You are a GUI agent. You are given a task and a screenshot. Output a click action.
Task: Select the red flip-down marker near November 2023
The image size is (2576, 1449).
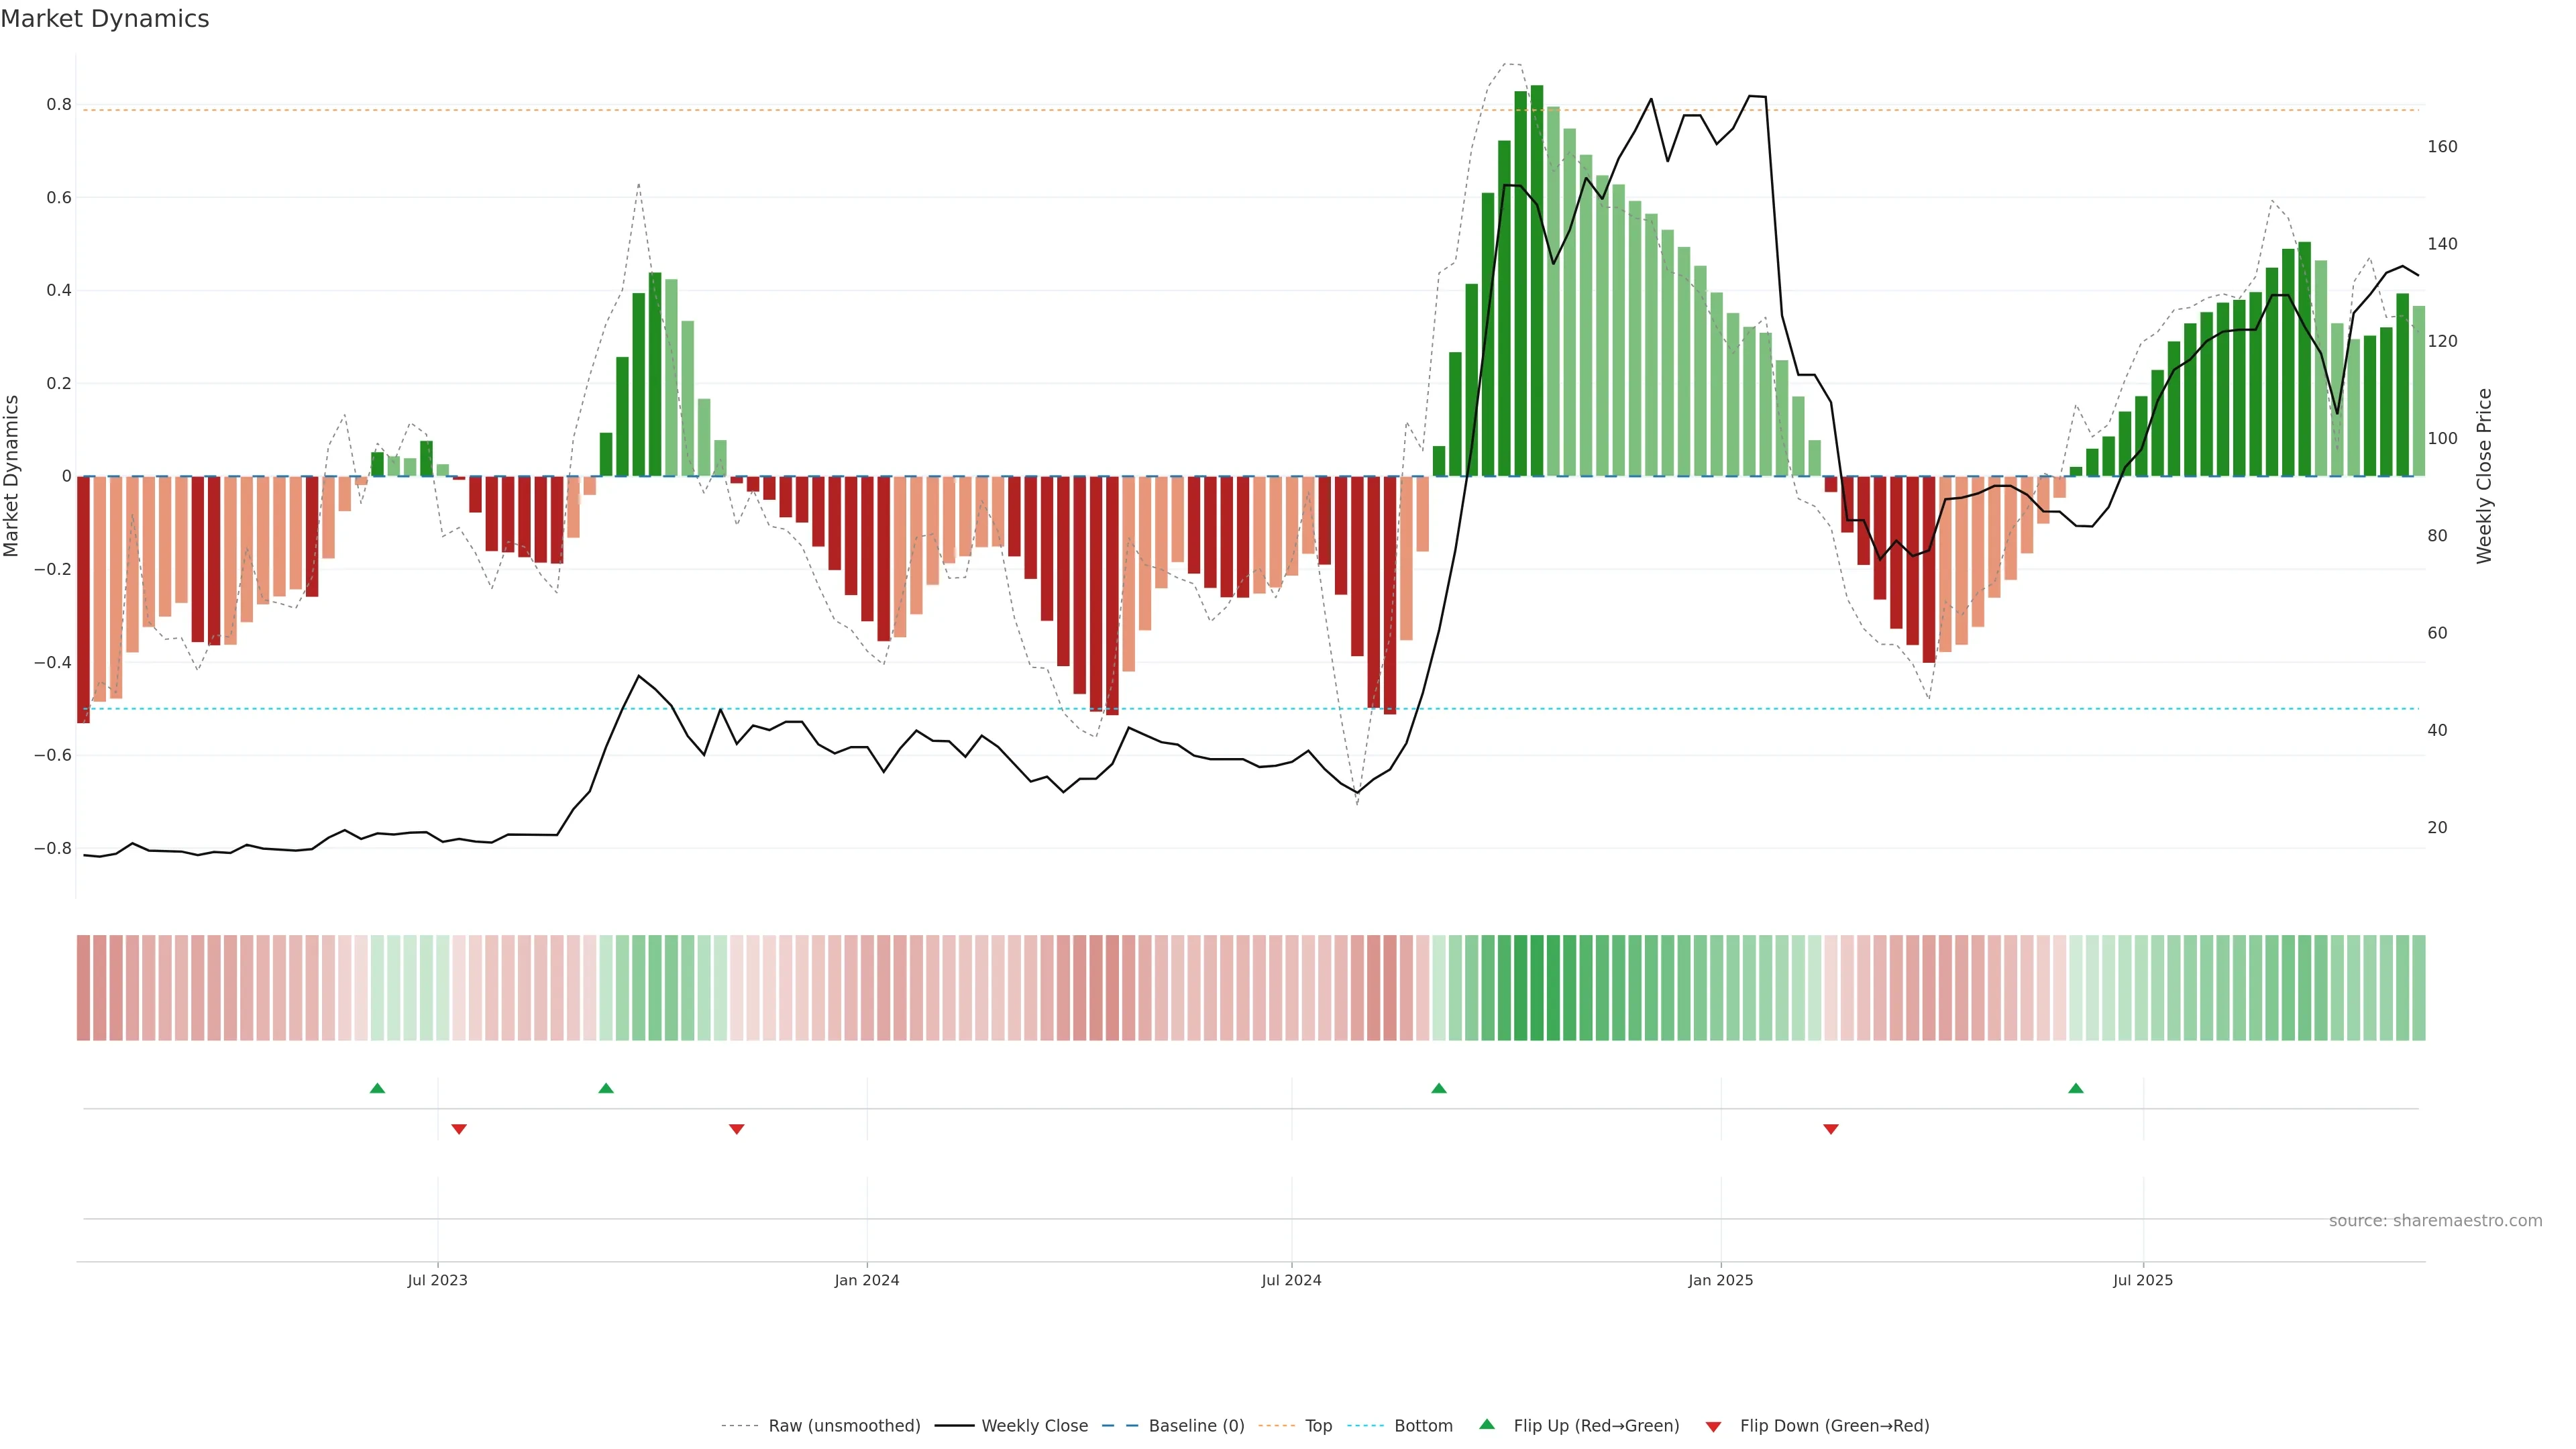tap(737, 1129)
